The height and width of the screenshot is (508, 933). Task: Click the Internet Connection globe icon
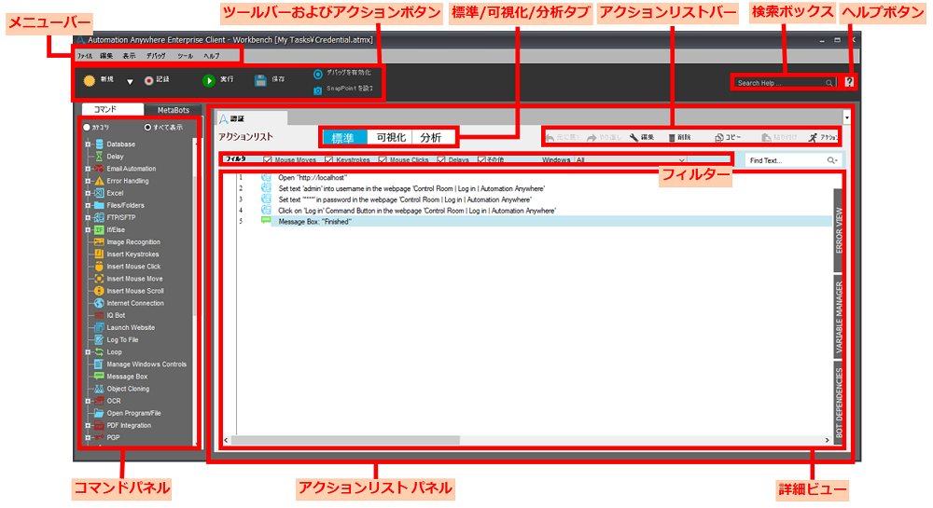click(x=100, y=303)
